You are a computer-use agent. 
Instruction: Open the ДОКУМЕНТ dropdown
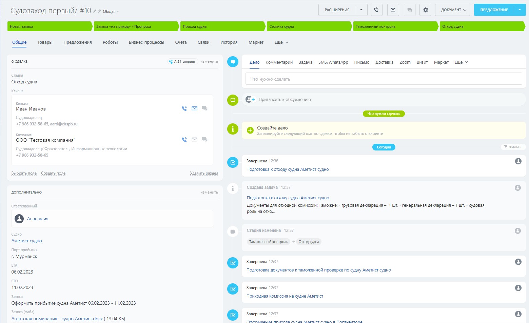point(453,10)
